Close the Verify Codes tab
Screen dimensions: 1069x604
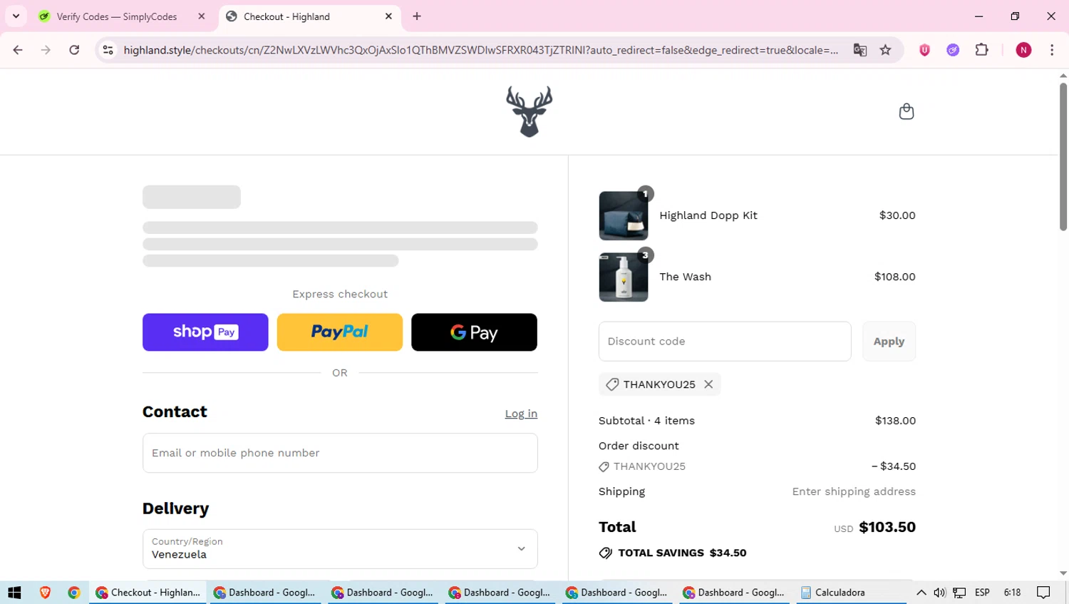(202, 16)
